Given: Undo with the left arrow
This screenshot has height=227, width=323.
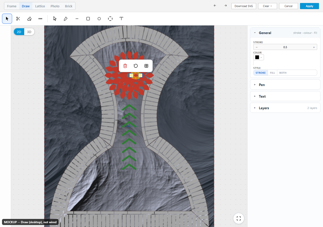Looking at the screenshot, I should (215, 6).
